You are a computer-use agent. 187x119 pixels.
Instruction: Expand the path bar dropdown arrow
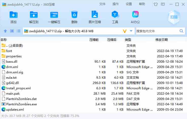pos(131,31)
